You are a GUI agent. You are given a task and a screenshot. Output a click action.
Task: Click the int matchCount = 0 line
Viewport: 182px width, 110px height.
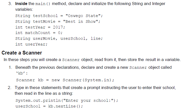point(39,33)
